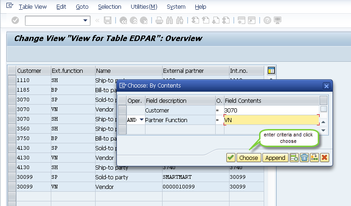
Task: Select row for customer 1110
Action: point(12,80)
